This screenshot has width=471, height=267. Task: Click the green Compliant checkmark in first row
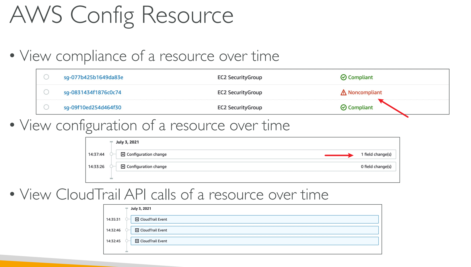[343, 77]
